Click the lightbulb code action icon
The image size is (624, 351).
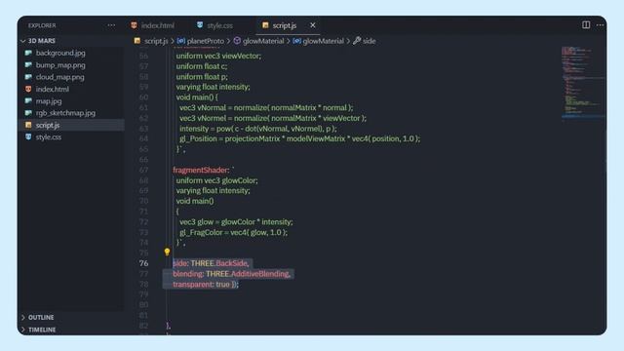167,252
